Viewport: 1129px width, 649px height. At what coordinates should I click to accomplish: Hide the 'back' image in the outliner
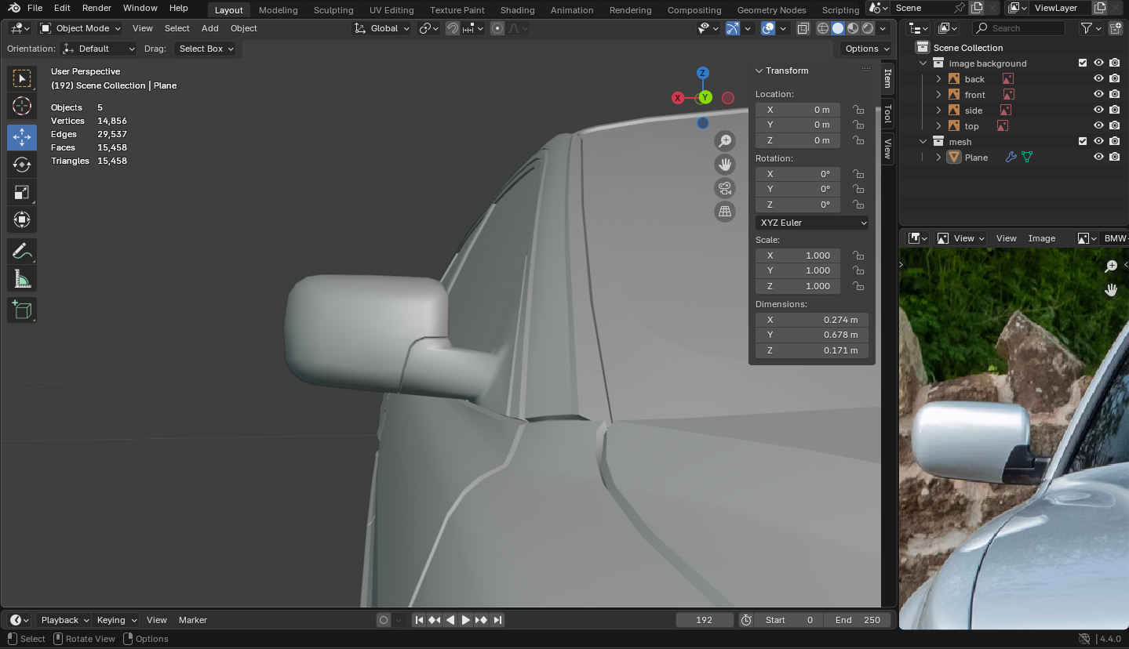(x=1098, y=79)
